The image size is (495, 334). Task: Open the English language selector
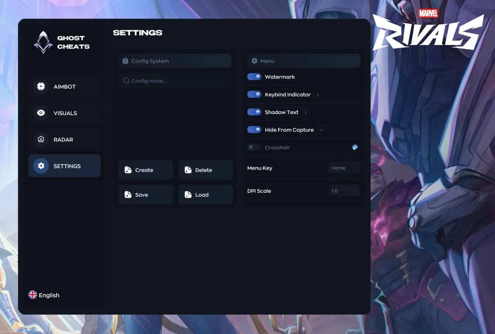[44, 295]
